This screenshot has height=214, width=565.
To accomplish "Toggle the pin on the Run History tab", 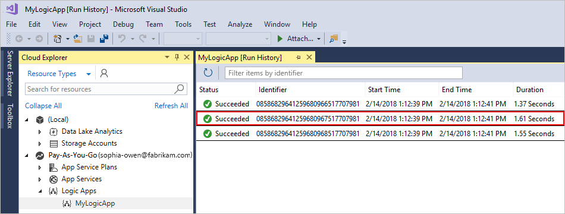I will tap(299, 57).
